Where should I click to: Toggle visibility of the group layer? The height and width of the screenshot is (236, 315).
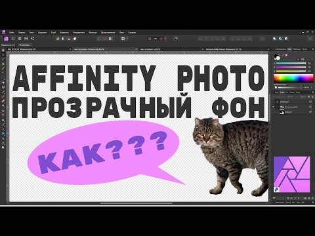point(310,107)
